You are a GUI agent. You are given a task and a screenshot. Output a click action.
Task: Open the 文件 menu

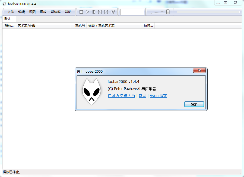(x=11, y=12)
